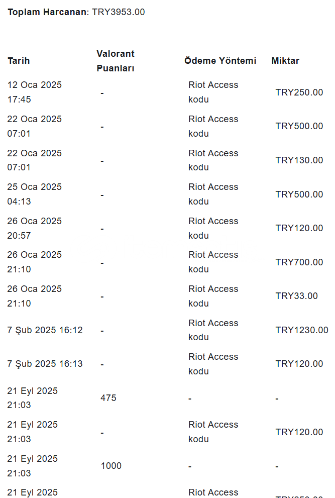Image resolution: width=335 pixels, height=498 pixels.
Task: Click the 12 Oca 2025 17:45 date cell
Action: click(x=35, y=92)
